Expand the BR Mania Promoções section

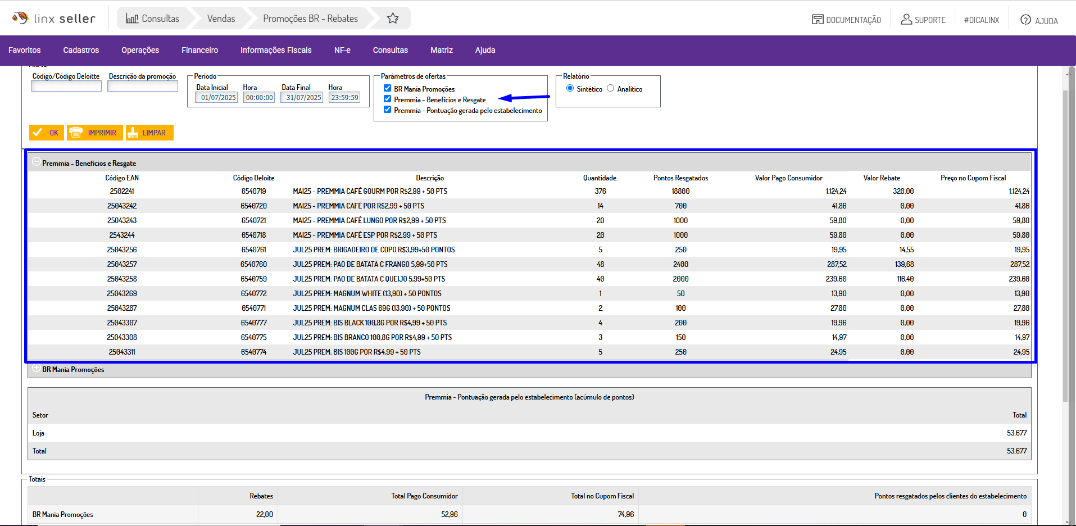point(37,369)
